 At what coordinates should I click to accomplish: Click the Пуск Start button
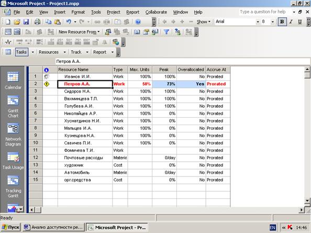pyautogui.click(x=10, y=227)
